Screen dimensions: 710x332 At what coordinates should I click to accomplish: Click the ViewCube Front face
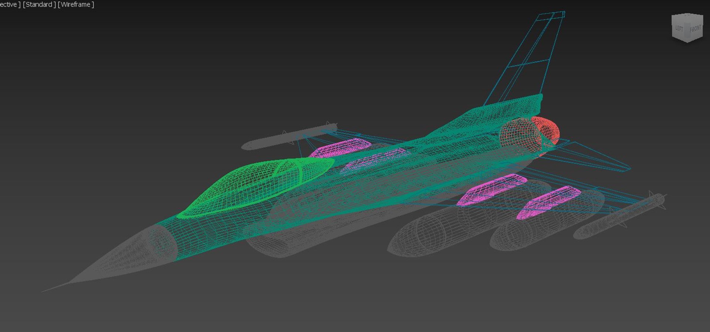(x=695, y=29)
